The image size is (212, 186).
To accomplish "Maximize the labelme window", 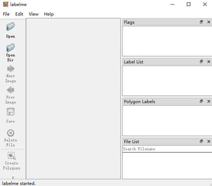I will [x=189, y=4].
